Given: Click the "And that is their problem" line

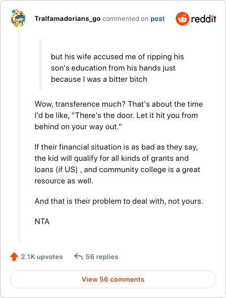Looking at the screenshot, I should tap(119, 201).
